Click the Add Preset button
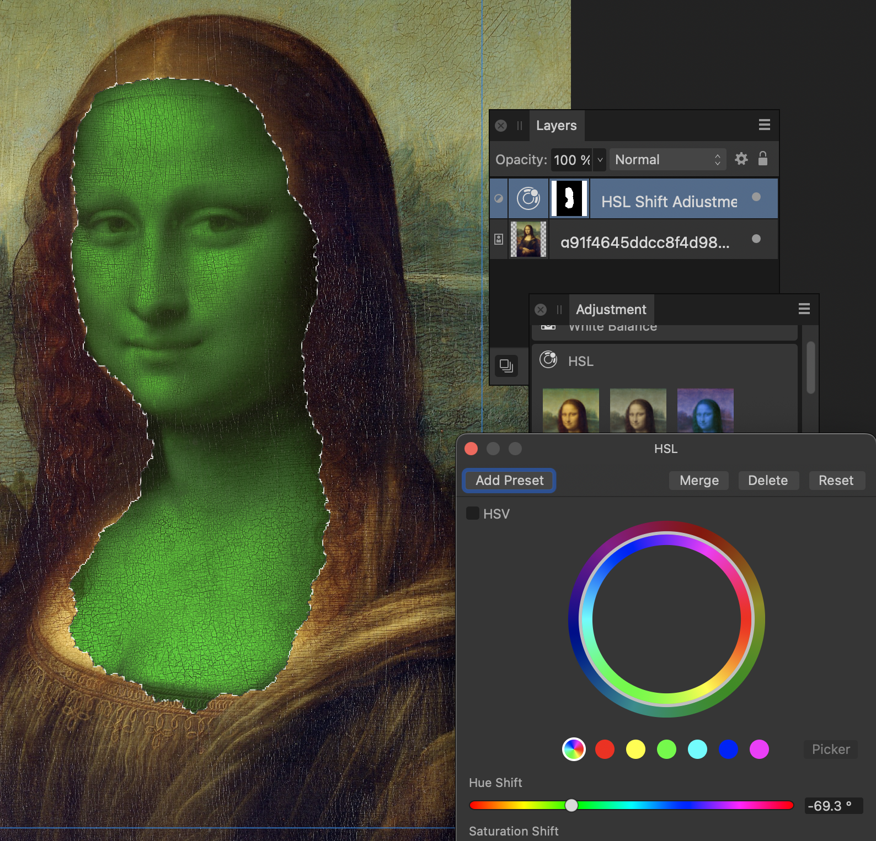Viewport: 876px width, 841px height. [509, 481]
